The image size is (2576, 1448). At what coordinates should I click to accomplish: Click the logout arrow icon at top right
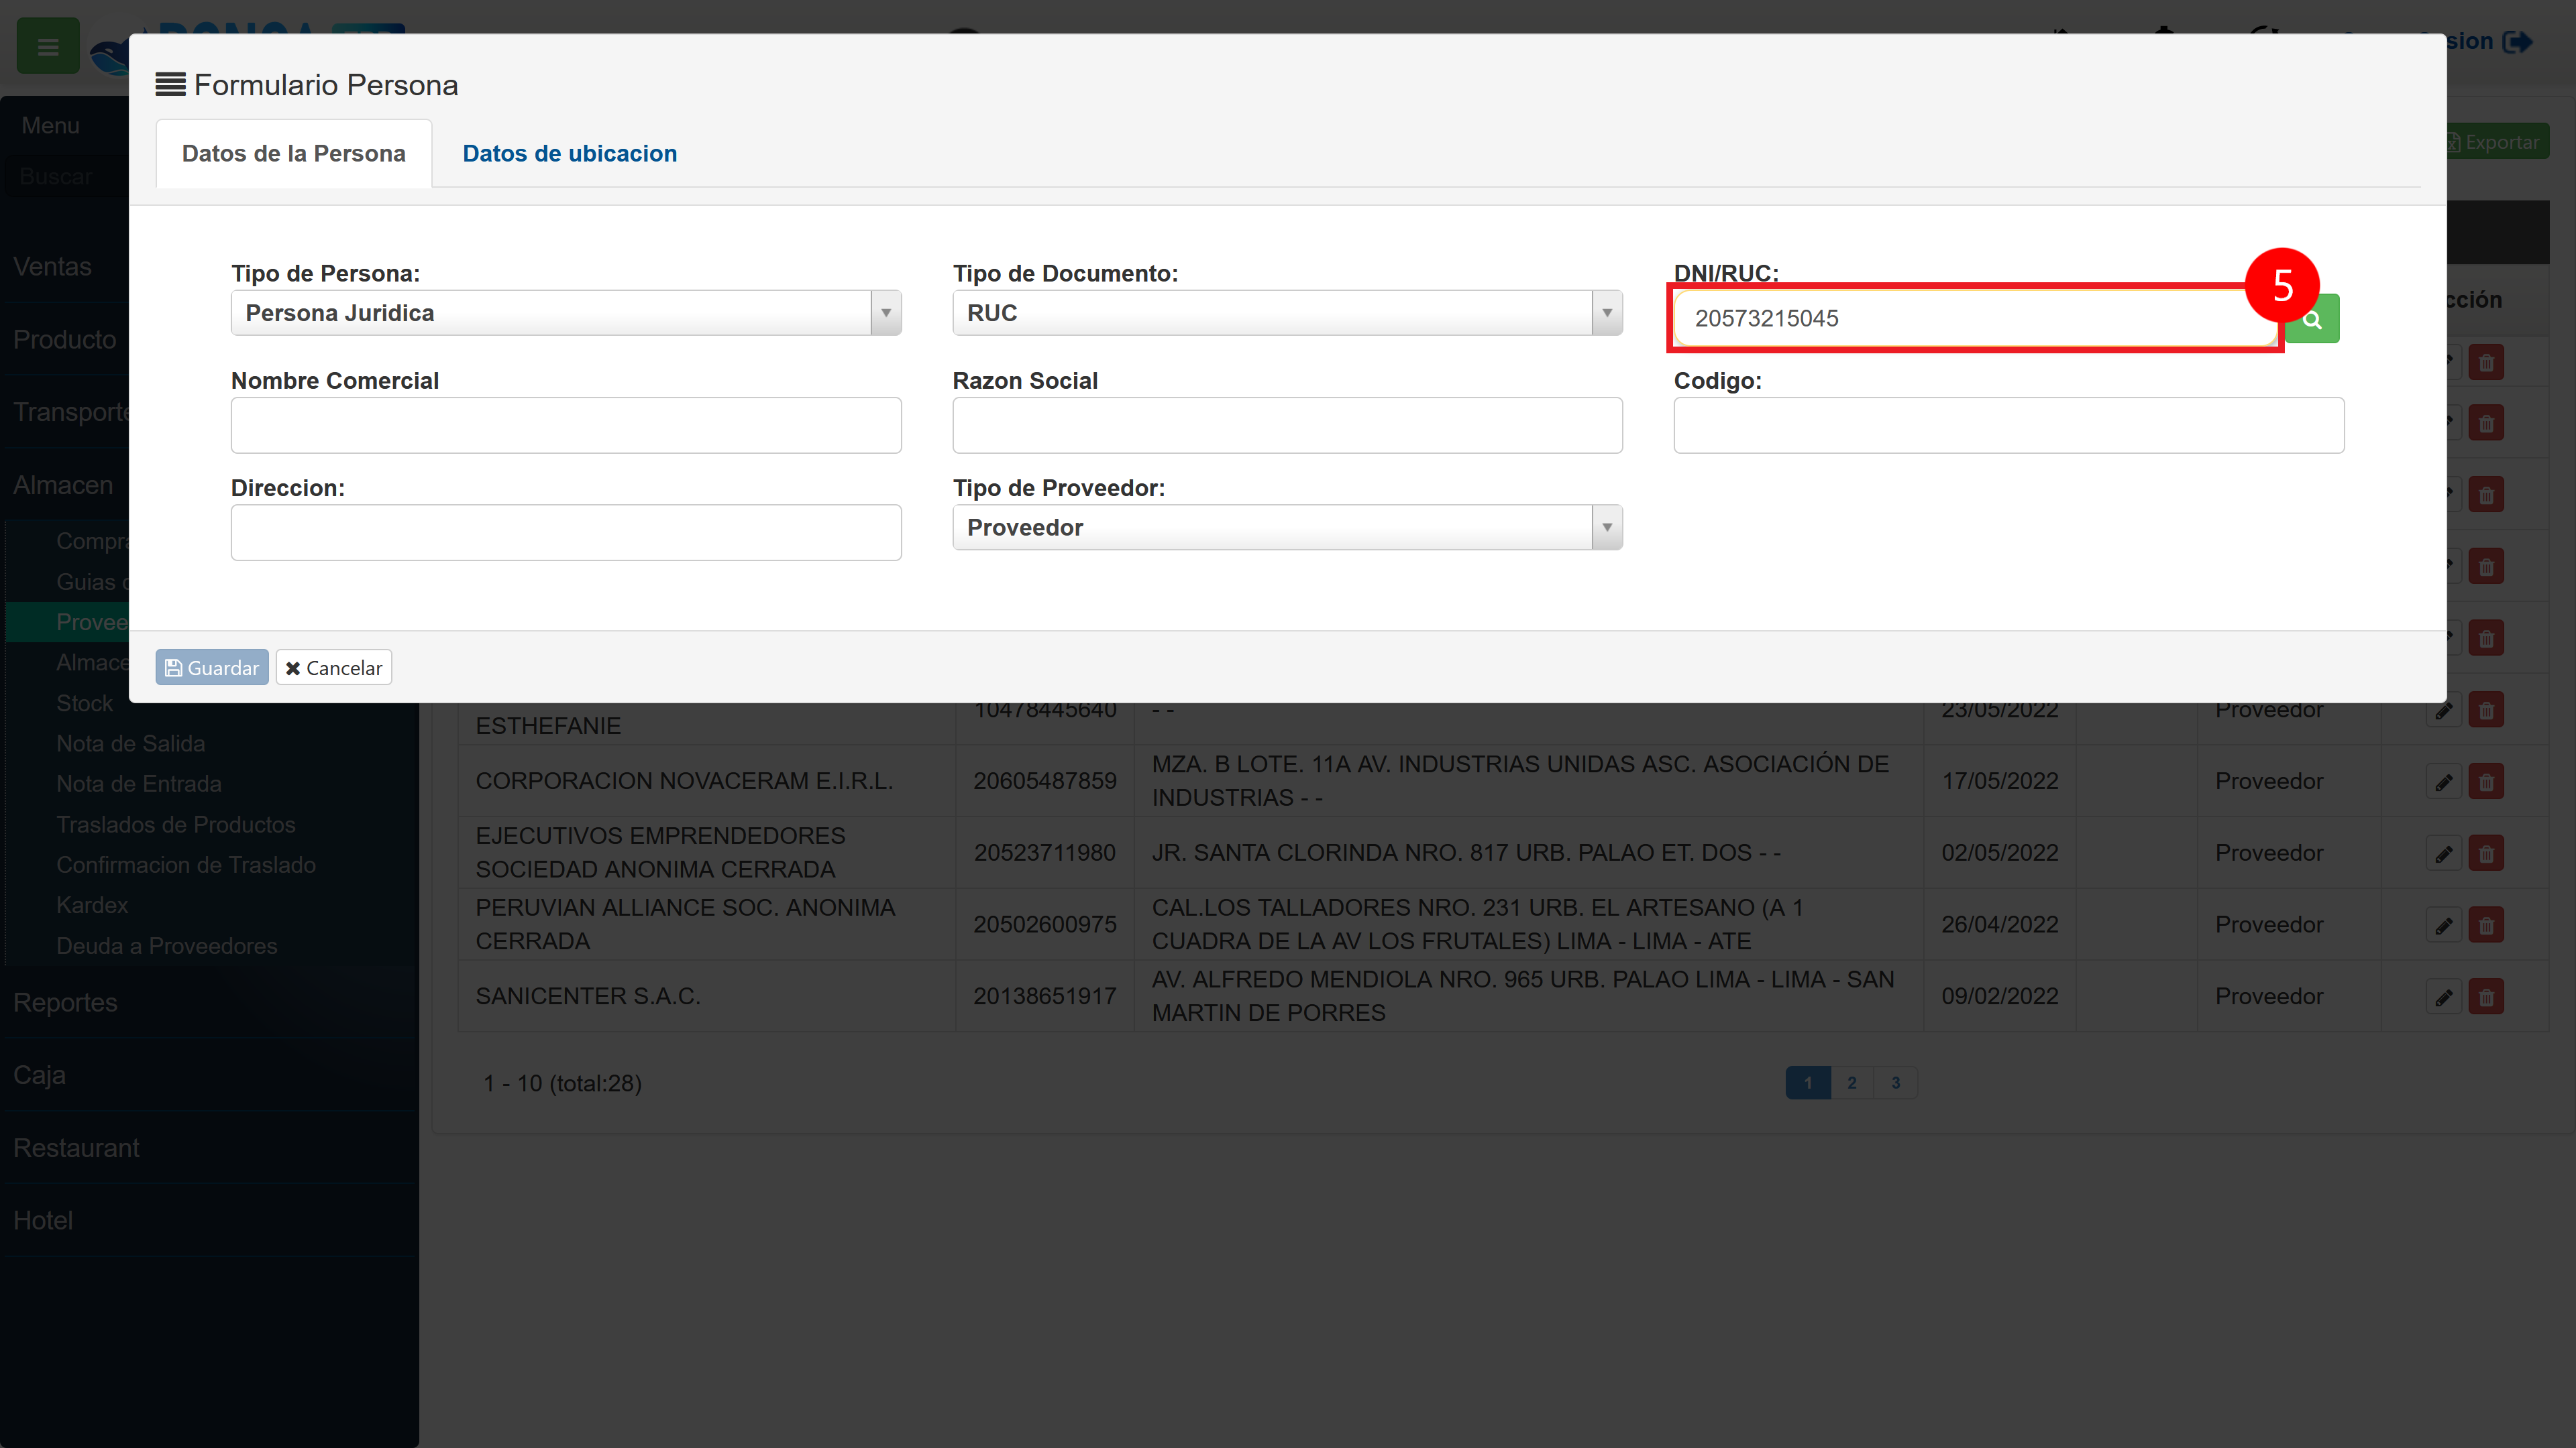pyautogui.click(x=2517, y=42)
